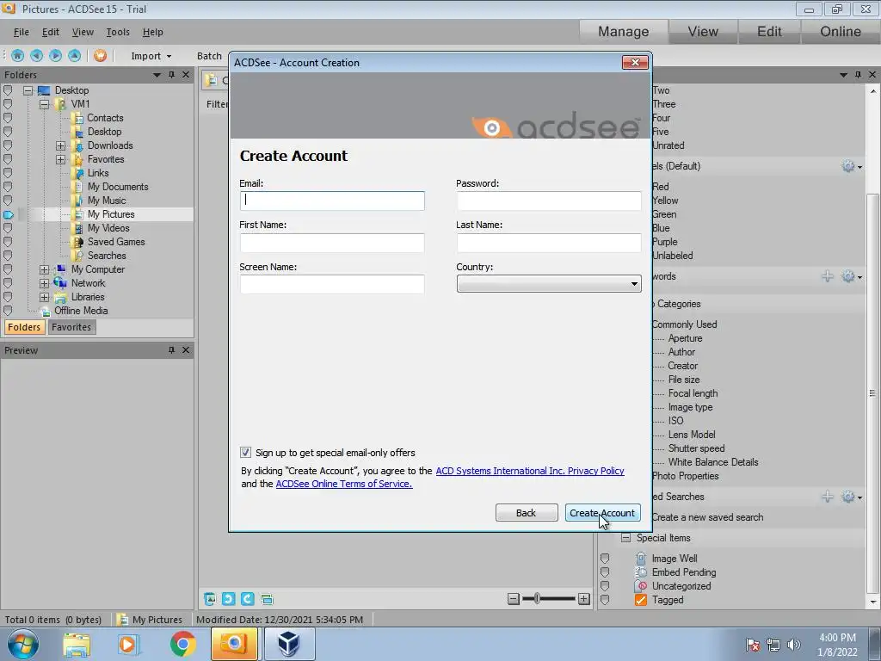Screen dimensions: 881x661
Task: Click the volume icon in system tray
Action: tap(793, 645)
